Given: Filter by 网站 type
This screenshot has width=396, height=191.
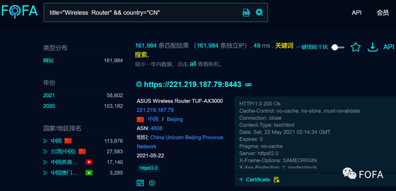Looking at the screenshot, I should click(48, 60).
